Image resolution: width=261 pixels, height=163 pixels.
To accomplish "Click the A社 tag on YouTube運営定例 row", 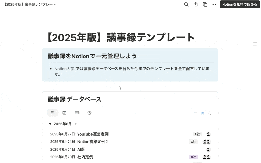I will tap(197, 134).
